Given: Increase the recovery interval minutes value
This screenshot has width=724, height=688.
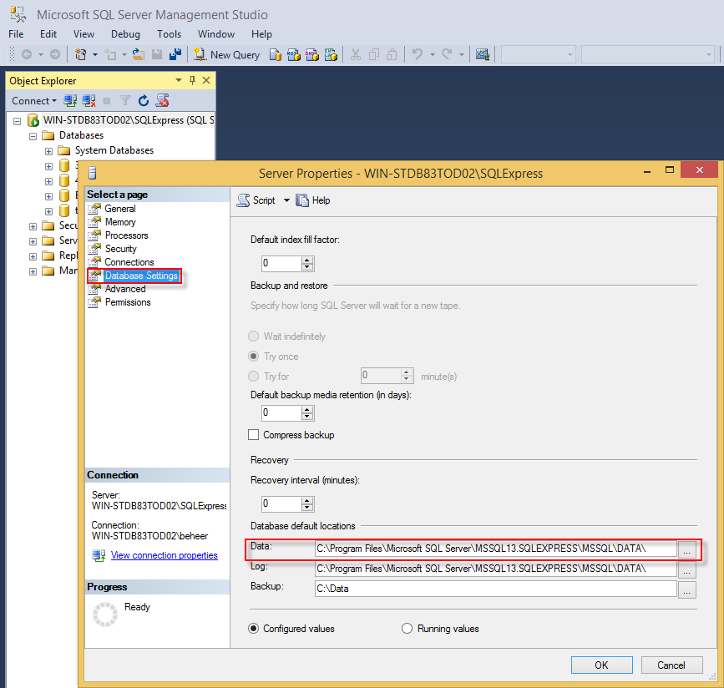Looking at the screenshot, I should click(307, 500).
